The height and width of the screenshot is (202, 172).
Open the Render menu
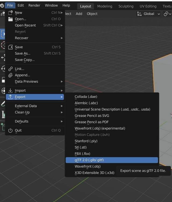pyautogui.click(x=34, y=5)
